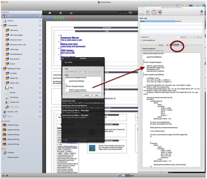Switch to the CSS code tab
Viewport: 207px width, 179px height.
(x=167, y=45)
